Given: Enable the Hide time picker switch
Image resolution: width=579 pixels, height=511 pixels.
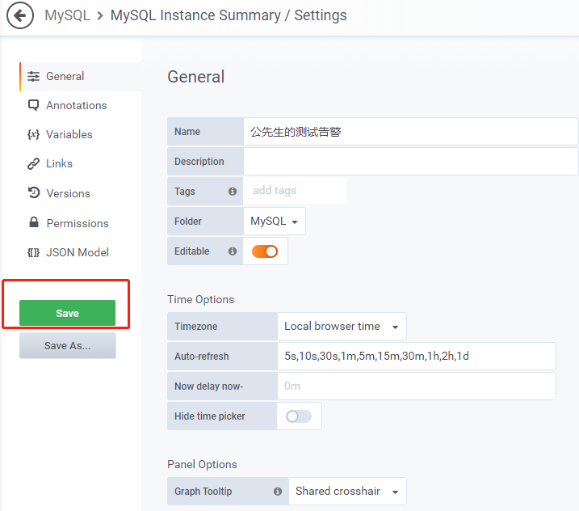Looking at the screenshot, I should click(299, 416).
